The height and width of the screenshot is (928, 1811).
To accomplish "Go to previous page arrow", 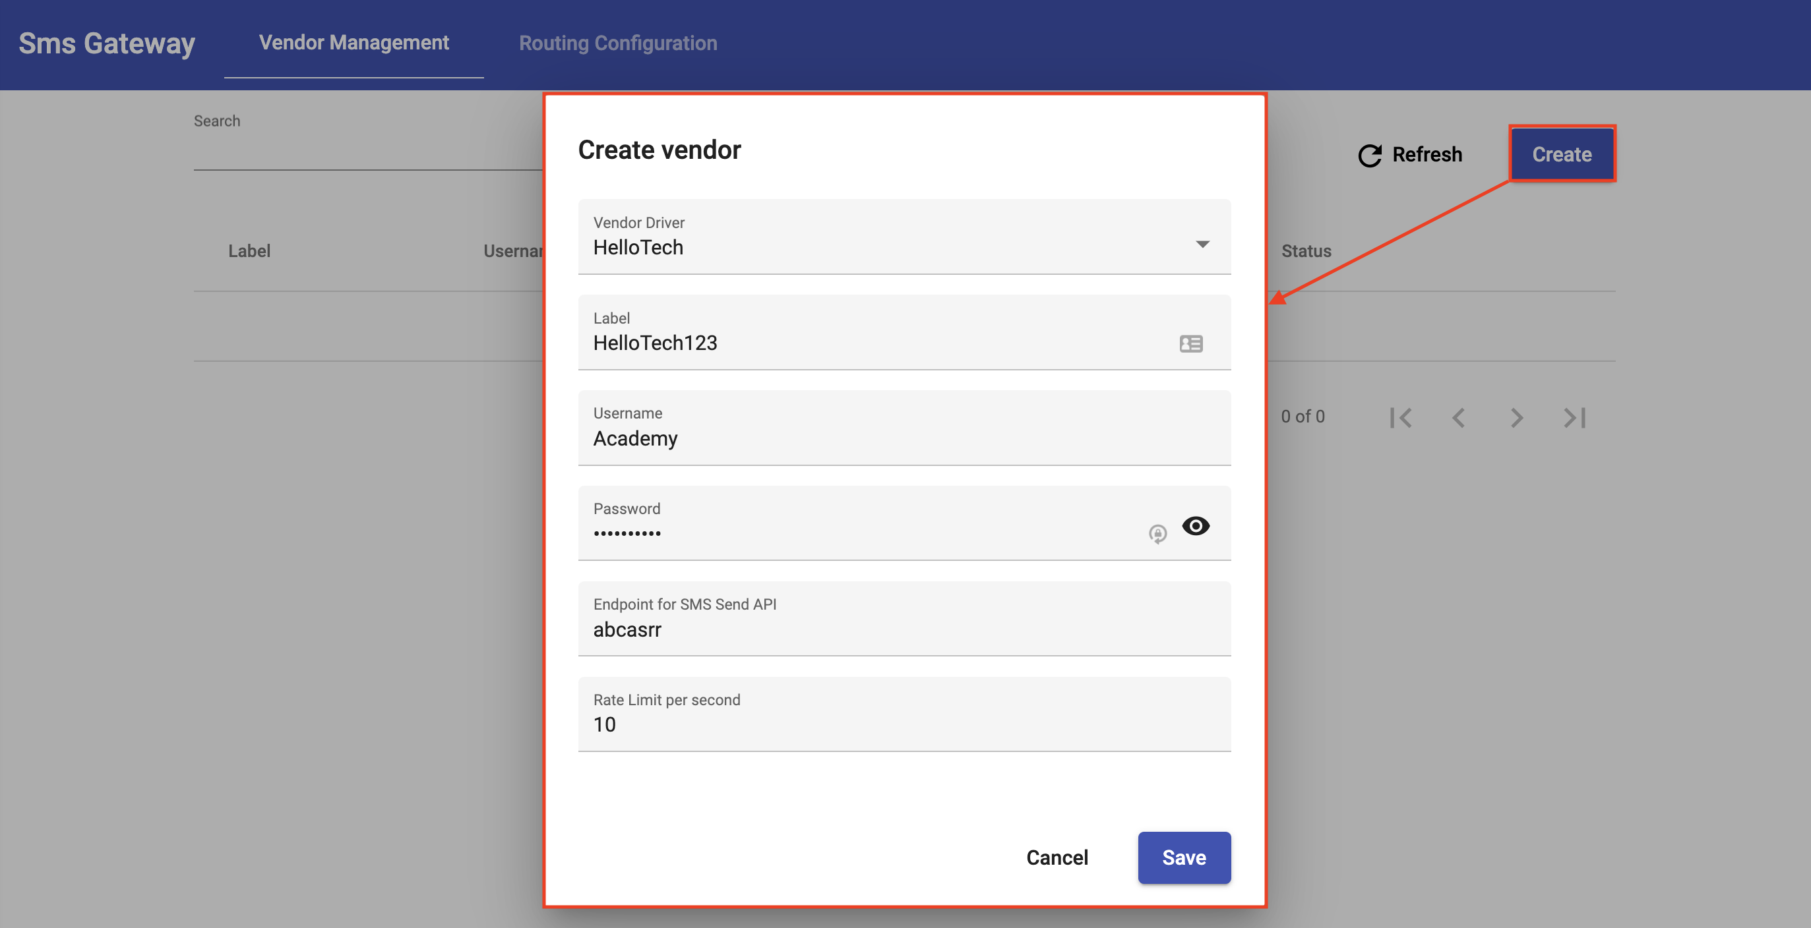I will [1459, 417].
